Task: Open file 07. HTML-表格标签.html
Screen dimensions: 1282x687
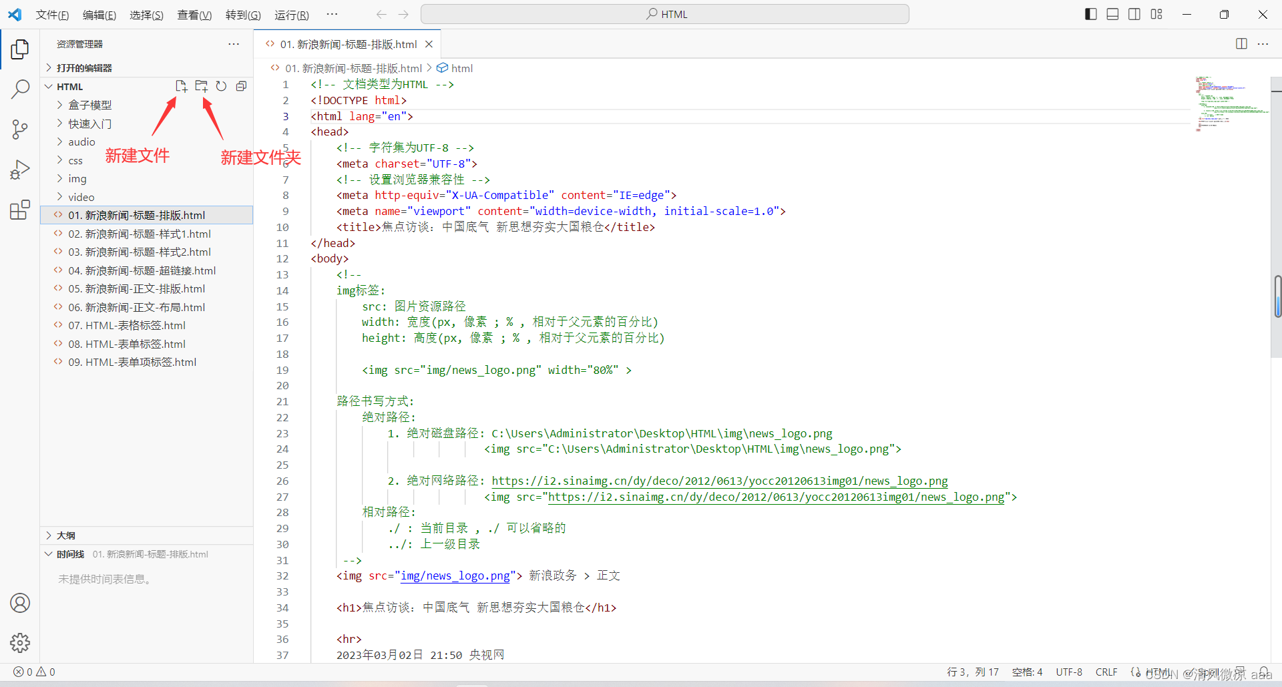Action: pyautogui.click(x=146, y=325)
